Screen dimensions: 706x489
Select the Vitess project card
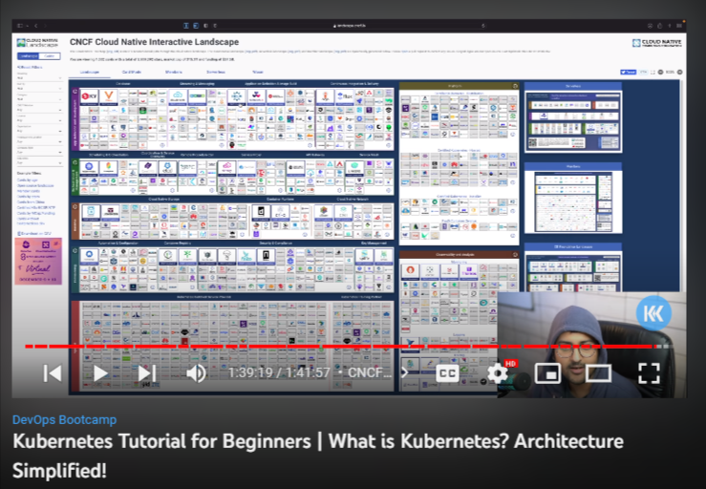pyautogui.click(x=108, y=96)
